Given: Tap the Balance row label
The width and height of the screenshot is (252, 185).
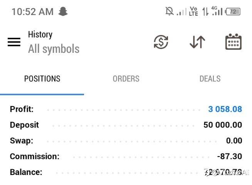Looking at the screenshot, I should click(26, 172).
